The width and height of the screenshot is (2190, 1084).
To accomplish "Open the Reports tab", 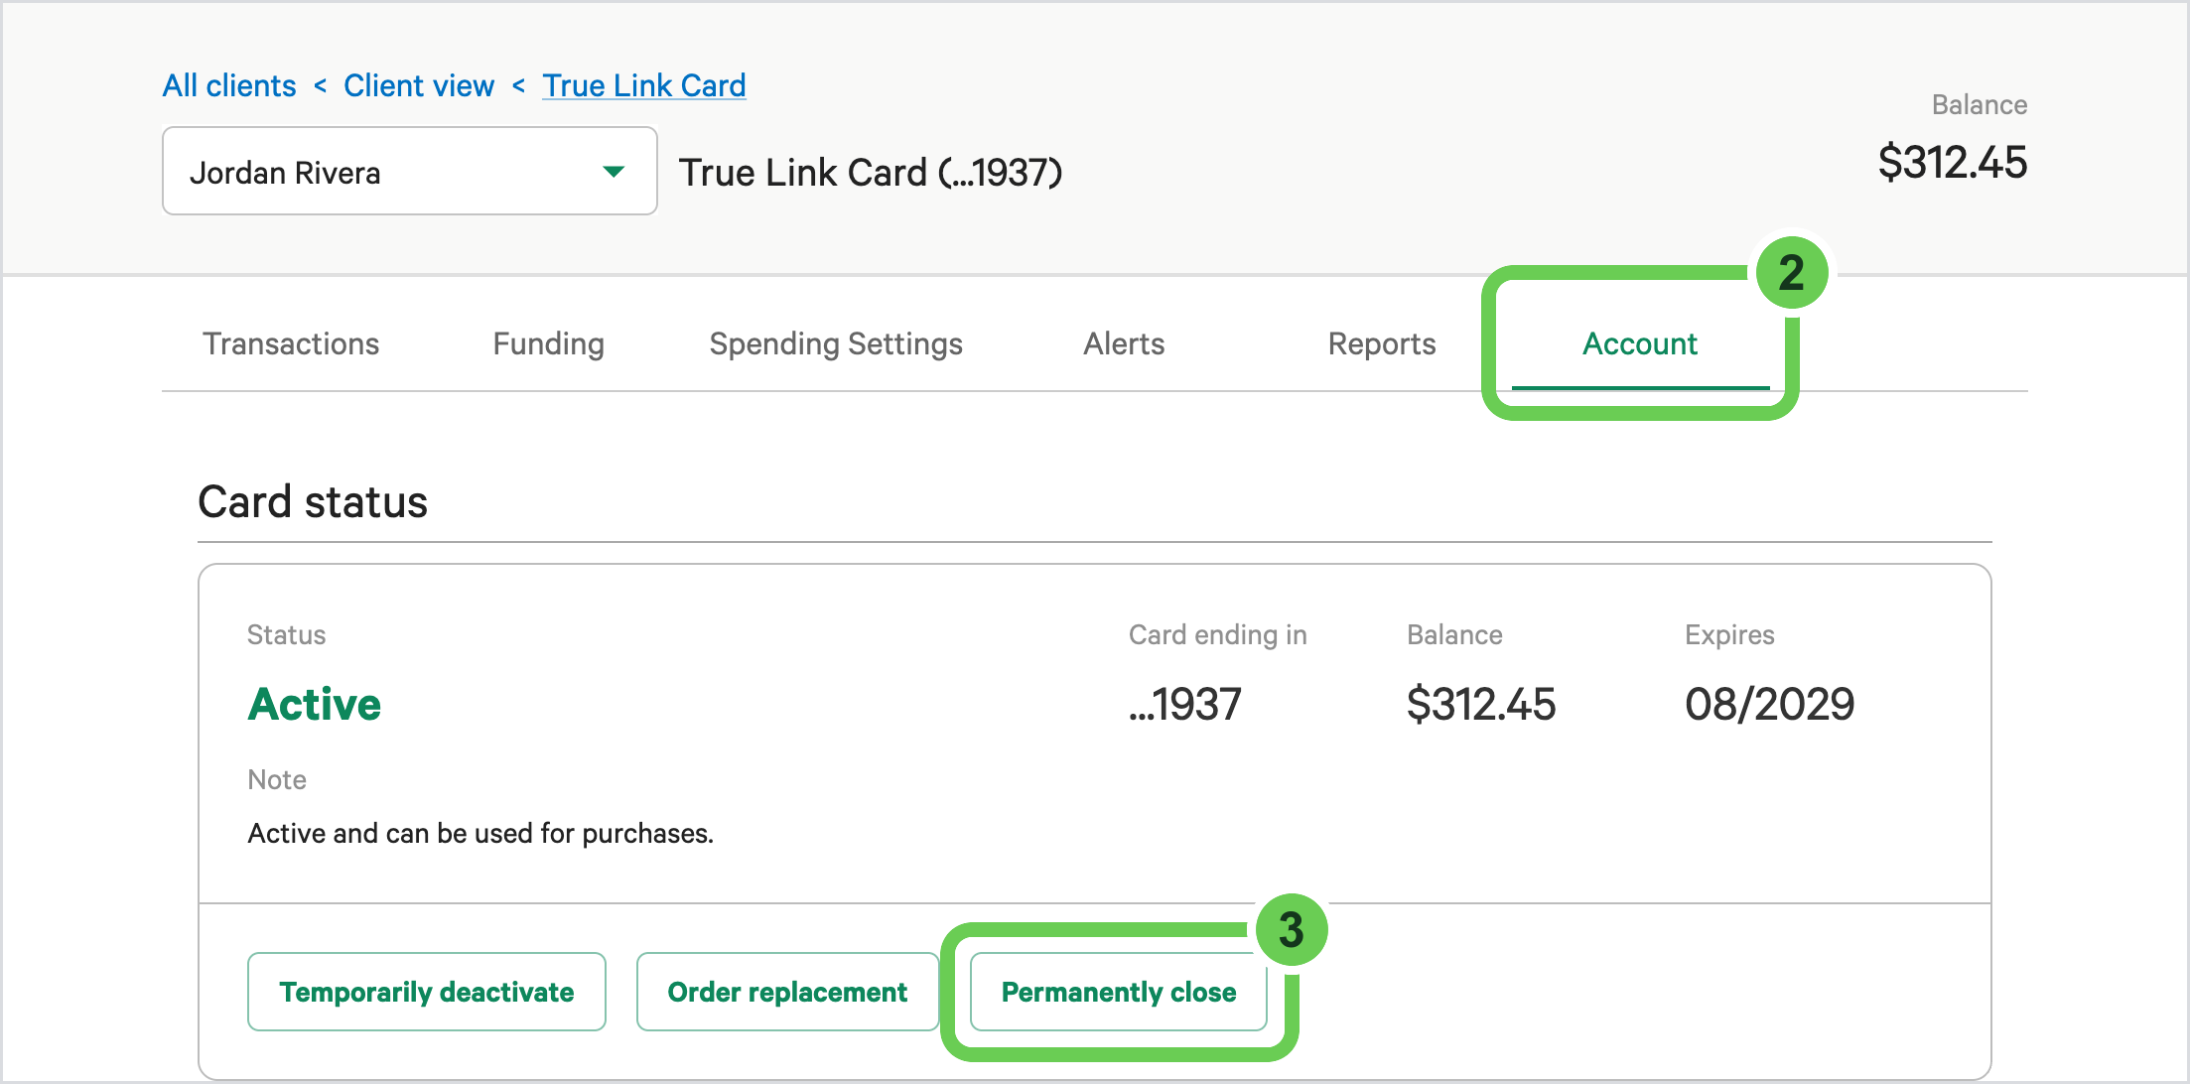I will (1382, 343).
